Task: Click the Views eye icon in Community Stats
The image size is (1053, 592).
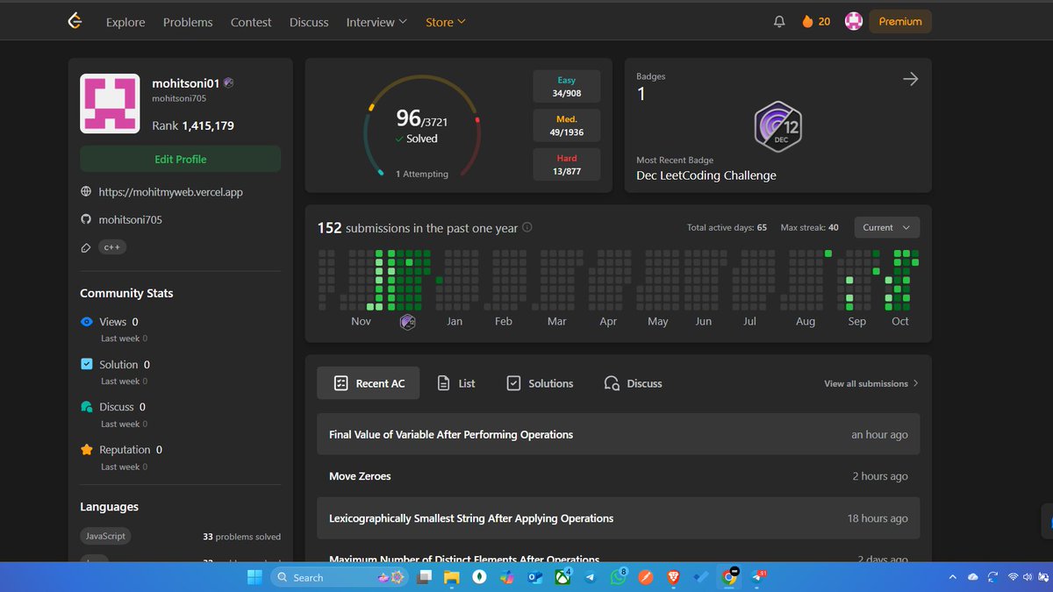Action: point(87,322)
